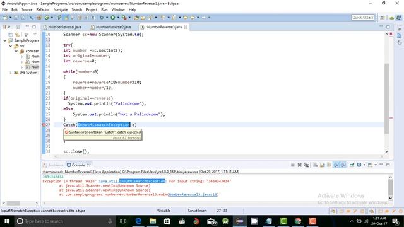Close the NumberReversal3.java editor tab
The width and height of the screenshot is (404, 227).
click(x=186, y=27)
